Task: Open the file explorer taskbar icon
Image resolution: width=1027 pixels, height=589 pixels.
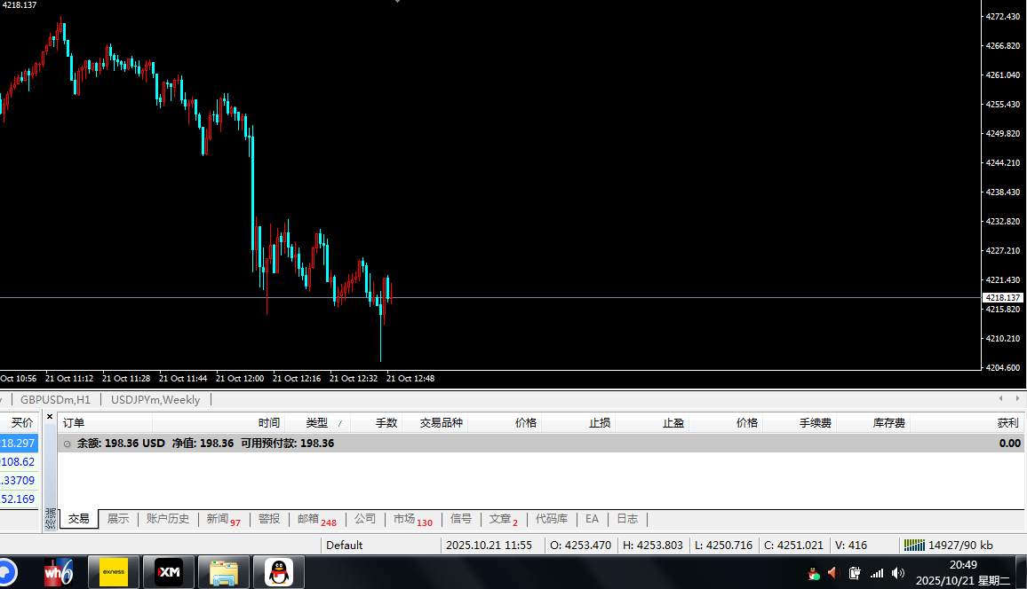Action: point(223,572)
